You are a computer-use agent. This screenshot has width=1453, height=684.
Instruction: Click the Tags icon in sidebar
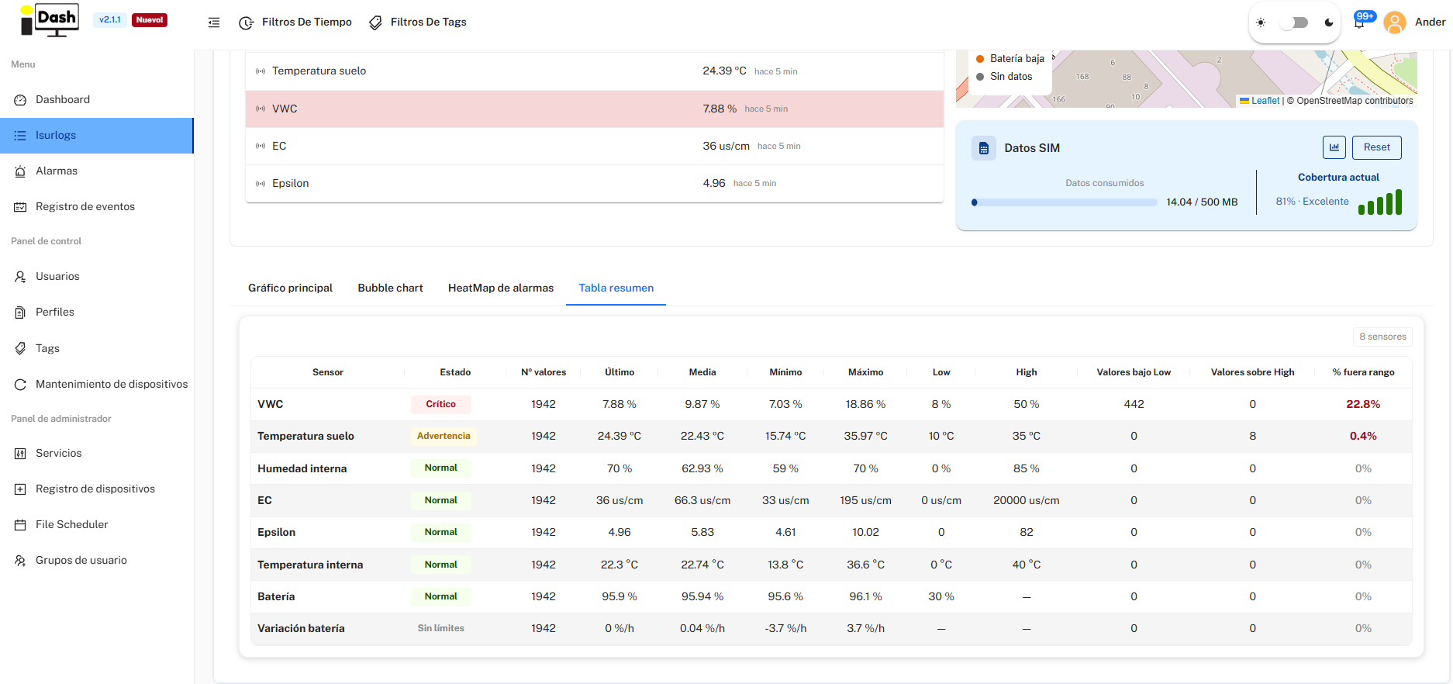[x=20, y=348]
